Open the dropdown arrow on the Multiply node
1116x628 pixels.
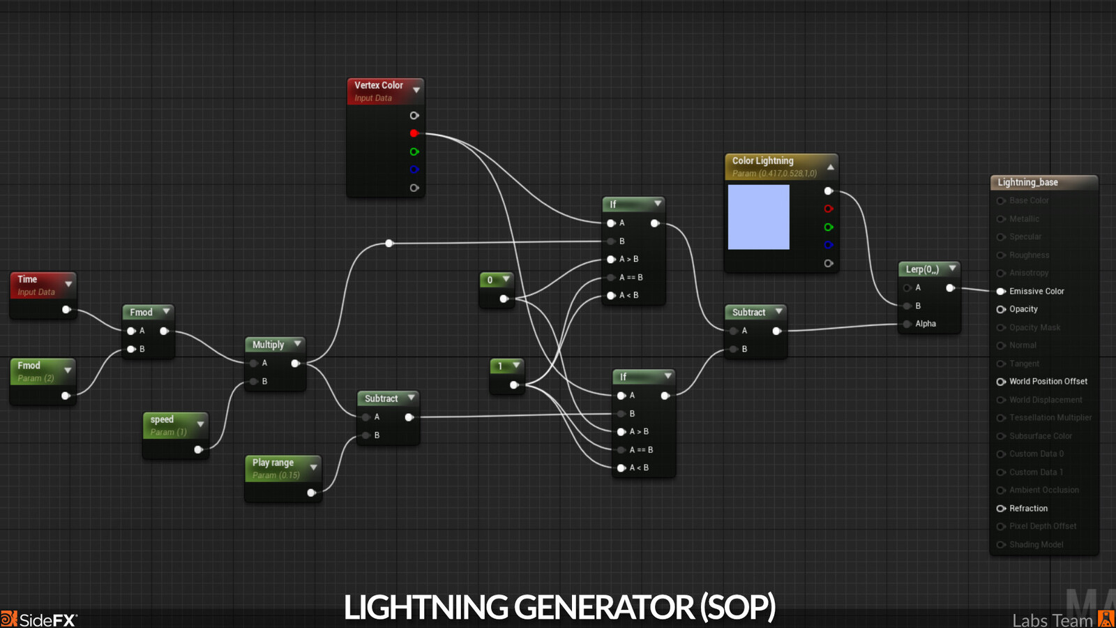(296, 344)
